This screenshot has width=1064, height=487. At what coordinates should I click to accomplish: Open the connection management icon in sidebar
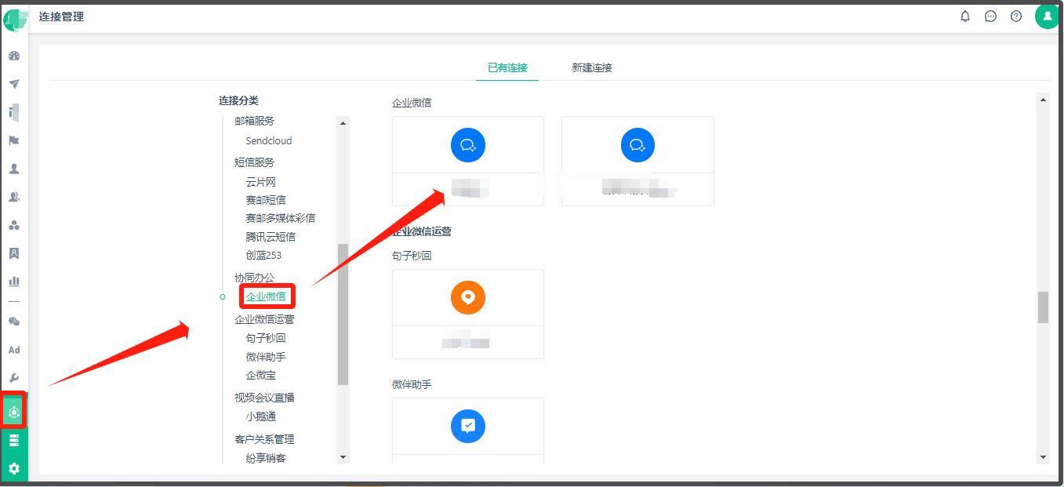[14, 412]
